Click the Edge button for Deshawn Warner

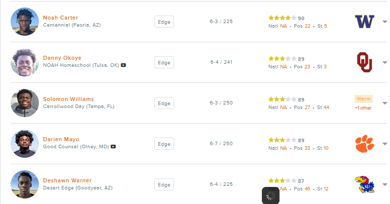(x=164, y=184)
